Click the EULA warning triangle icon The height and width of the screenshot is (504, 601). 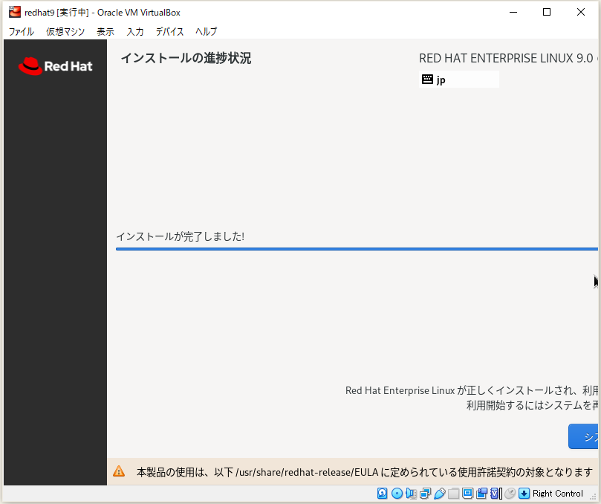[x=119, y=471]
